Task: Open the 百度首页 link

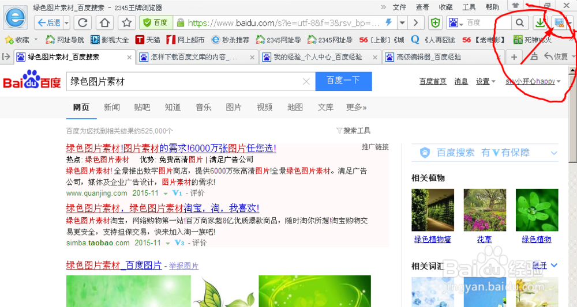Action: [433, 82]
